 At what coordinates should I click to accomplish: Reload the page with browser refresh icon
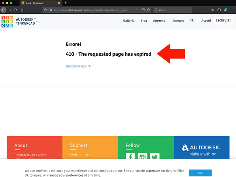coord(16,10)
